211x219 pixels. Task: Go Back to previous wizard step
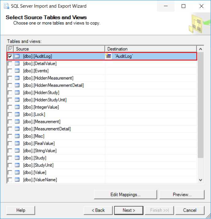click(98, 210)
